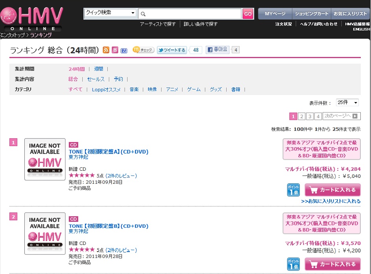Click the star rating for TONE 初回限定盤A

tap(81, 175)
